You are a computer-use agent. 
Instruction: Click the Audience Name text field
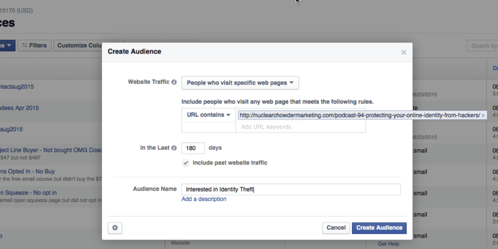coord(291,189)
